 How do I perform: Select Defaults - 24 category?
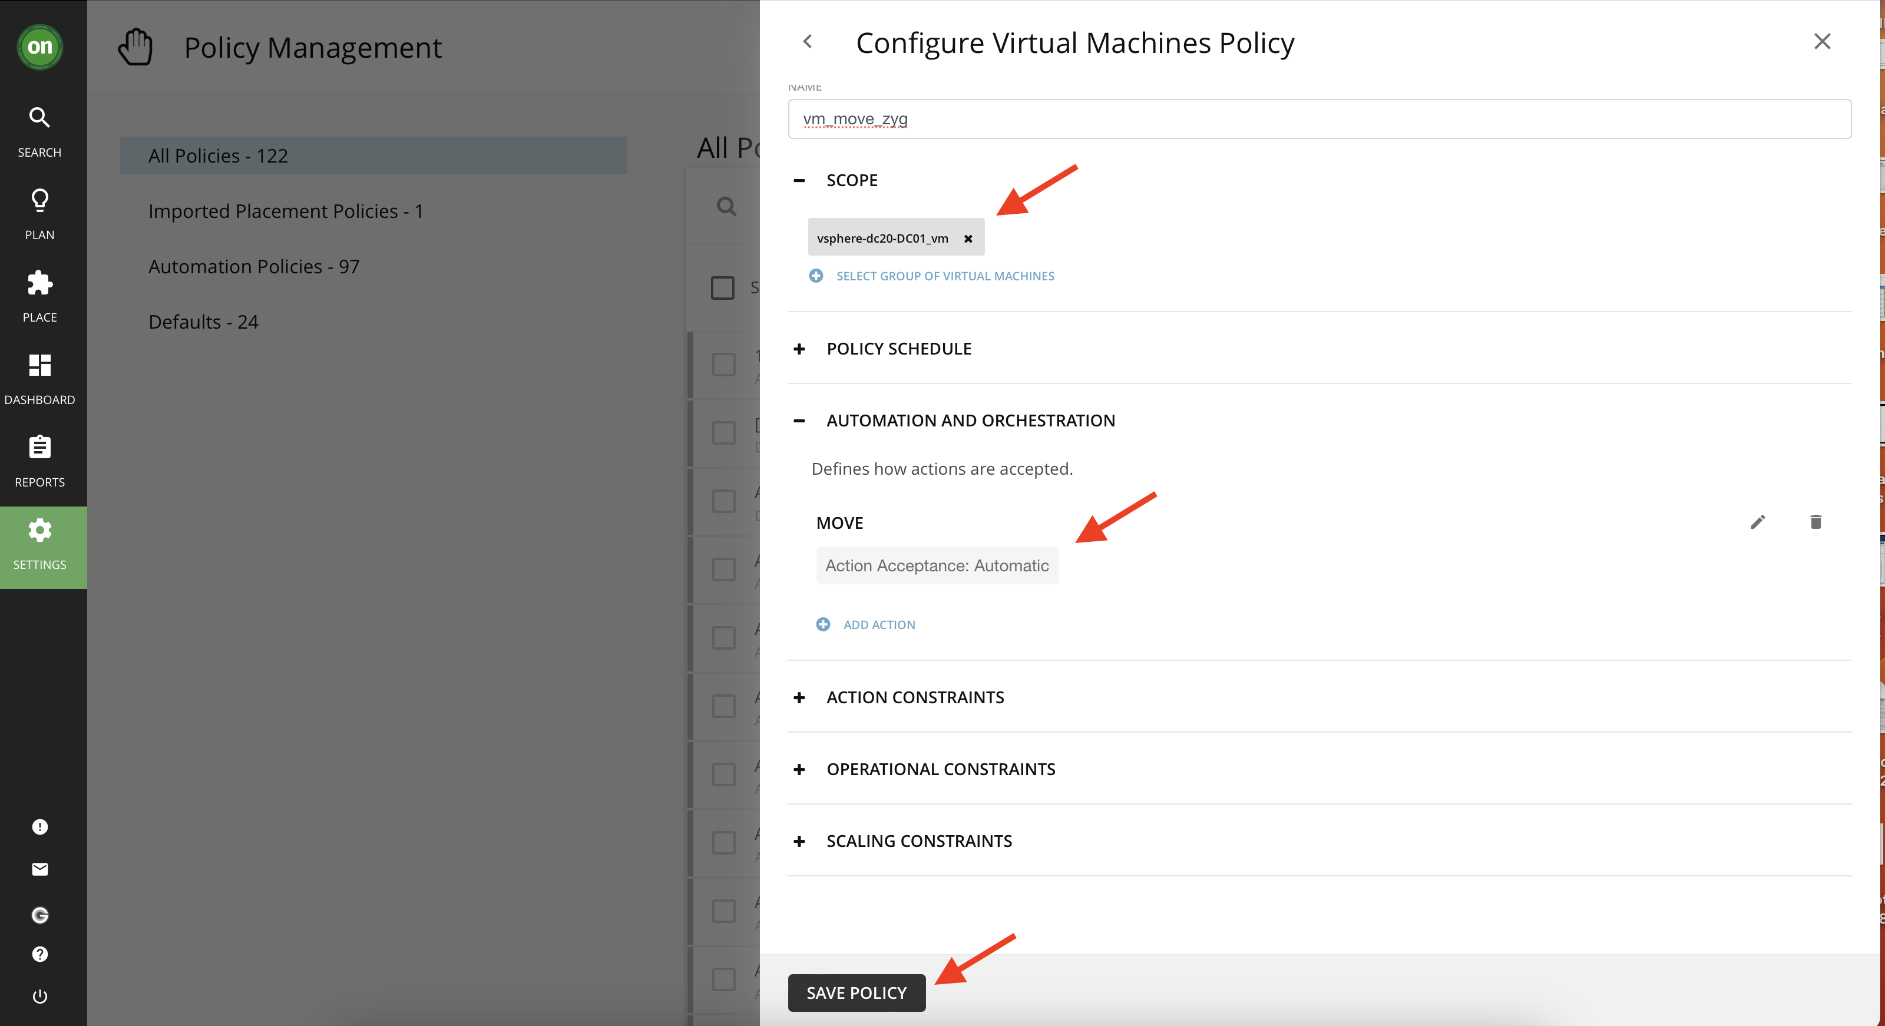[203, 322]
